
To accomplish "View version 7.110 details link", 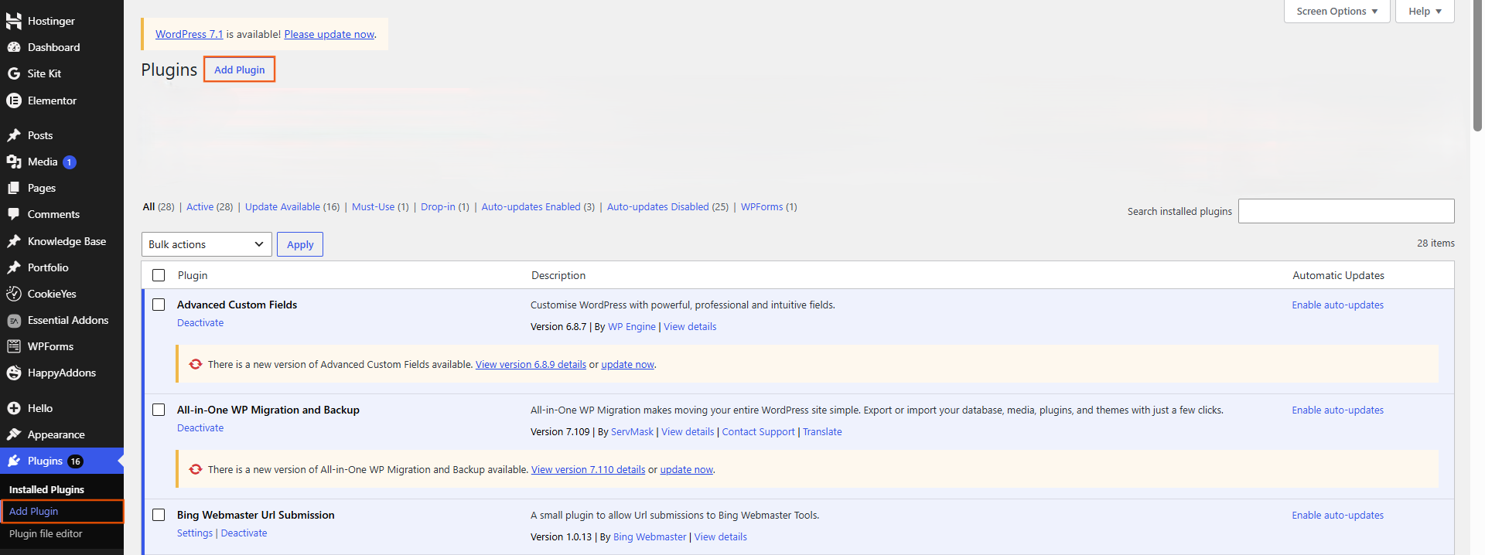I will tap(588, 469).
